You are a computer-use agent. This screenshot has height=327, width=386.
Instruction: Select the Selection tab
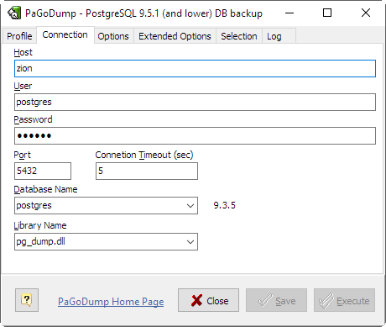click(239, 36)
